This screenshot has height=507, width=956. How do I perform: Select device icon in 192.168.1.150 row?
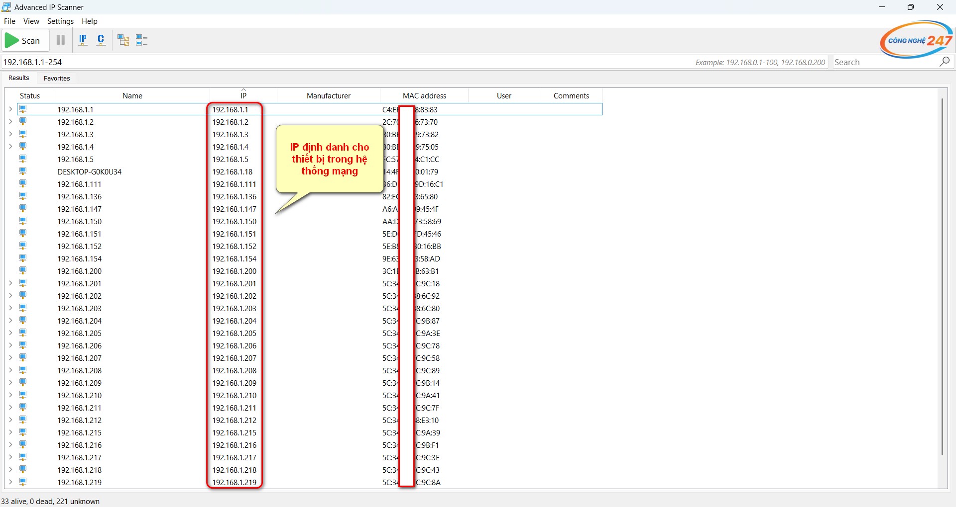[23, 221]
